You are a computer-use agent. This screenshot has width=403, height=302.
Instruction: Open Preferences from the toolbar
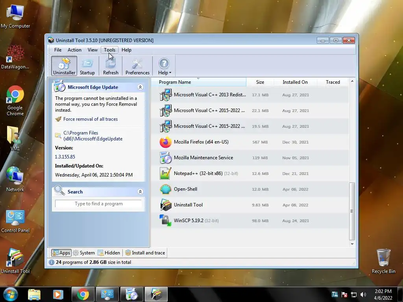pos(137,66)
